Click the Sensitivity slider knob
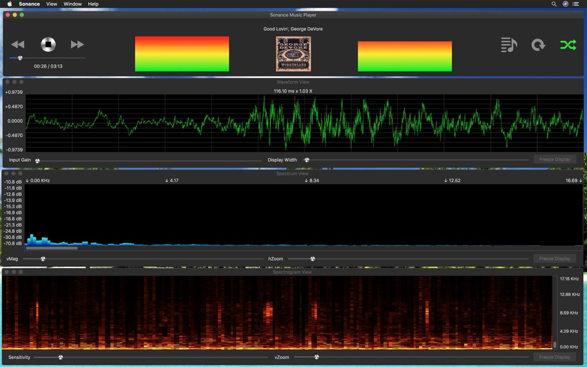 pos(61,357)
